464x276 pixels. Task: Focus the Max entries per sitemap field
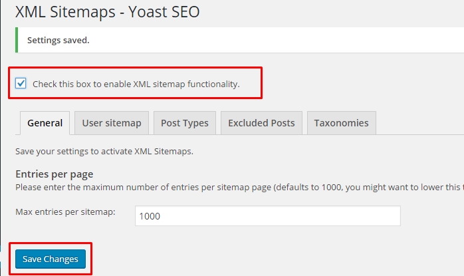[x=268, y=216]
